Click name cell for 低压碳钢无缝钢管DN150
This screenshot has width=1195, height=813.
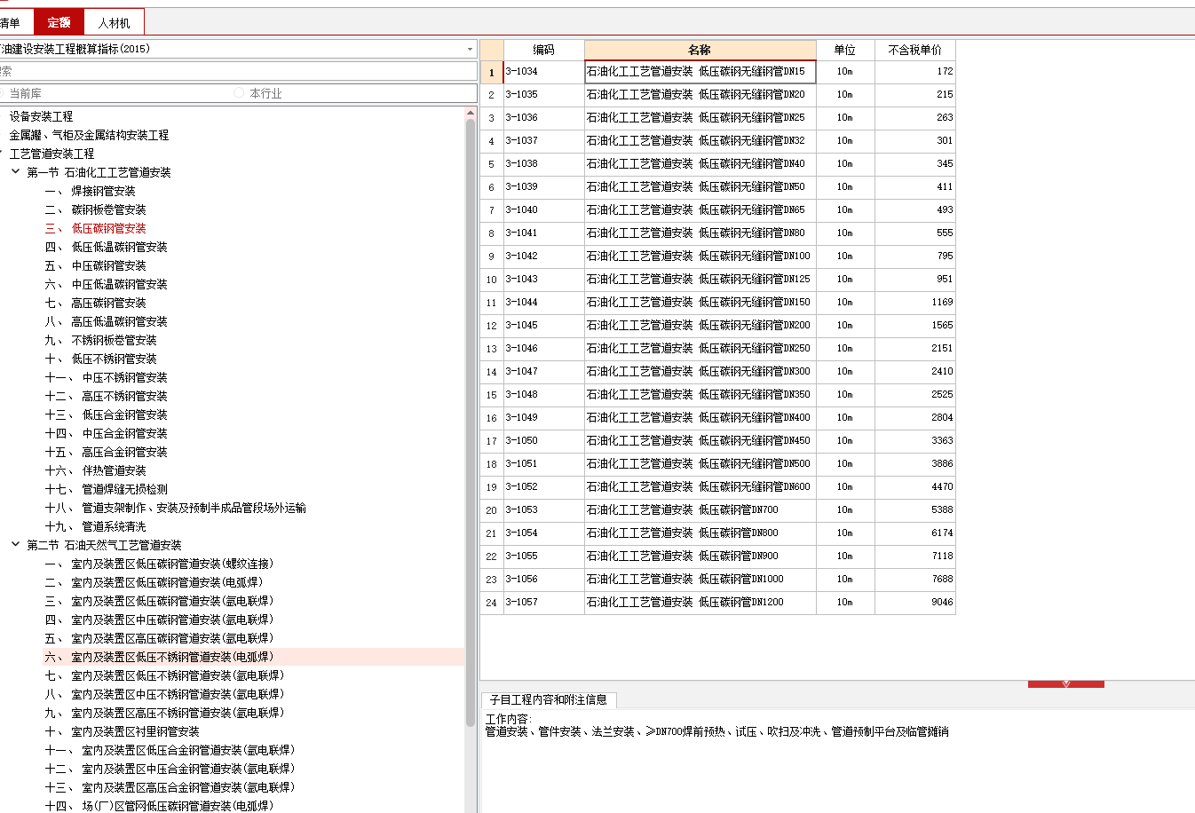point(700,302)
